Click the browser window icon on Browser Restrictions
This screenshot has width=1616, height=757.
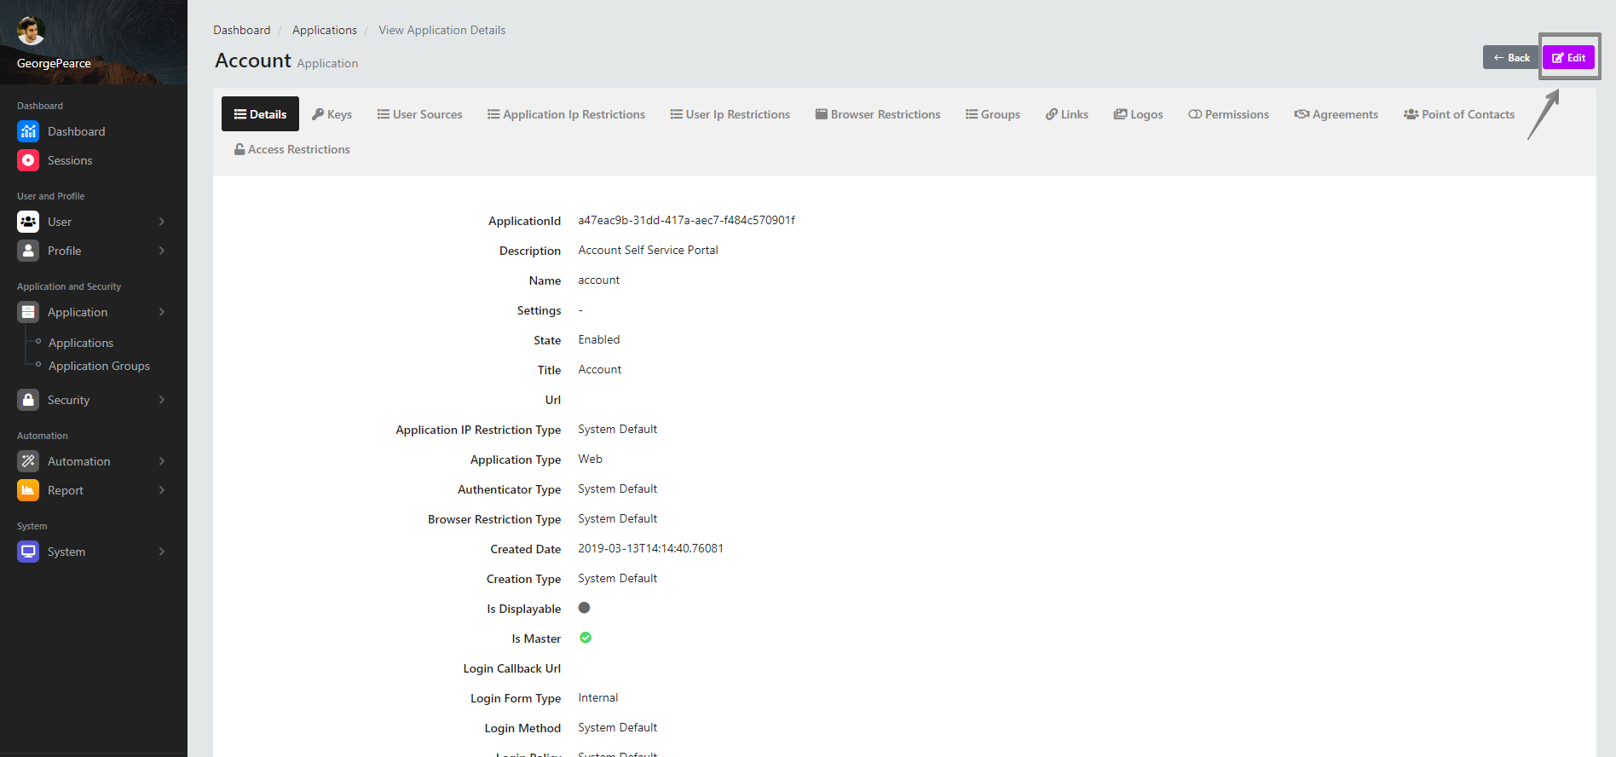click(x=822, y=114)
